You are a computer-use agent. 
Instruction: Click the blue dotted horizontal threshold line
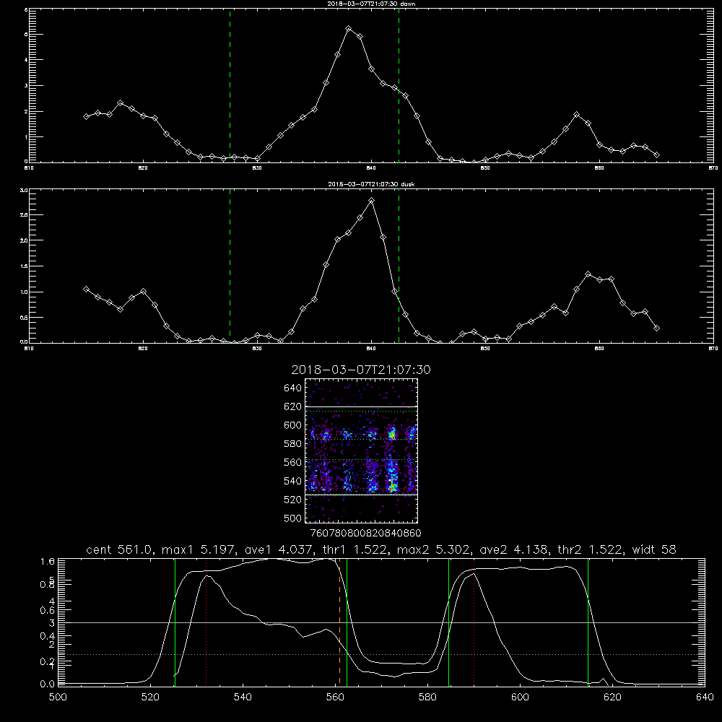click(x=381, y=654)
